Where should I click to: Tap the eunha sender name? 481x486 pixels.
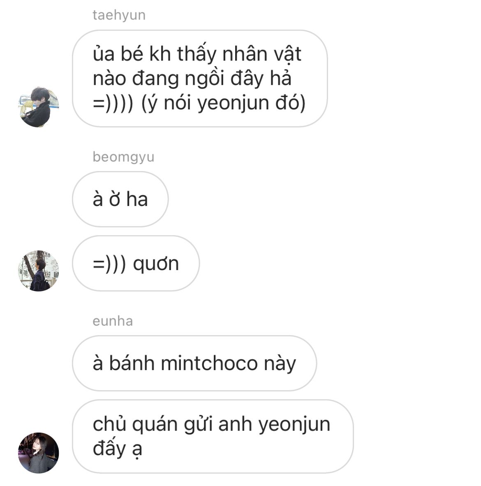pyautogui.click(x=113, y=321)
